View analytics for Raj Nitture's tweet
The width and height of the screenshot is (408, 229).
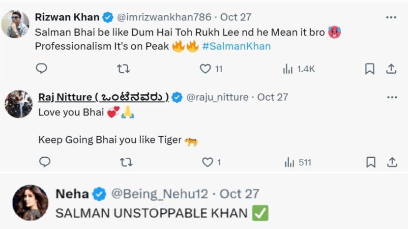(x=290, y=162)
